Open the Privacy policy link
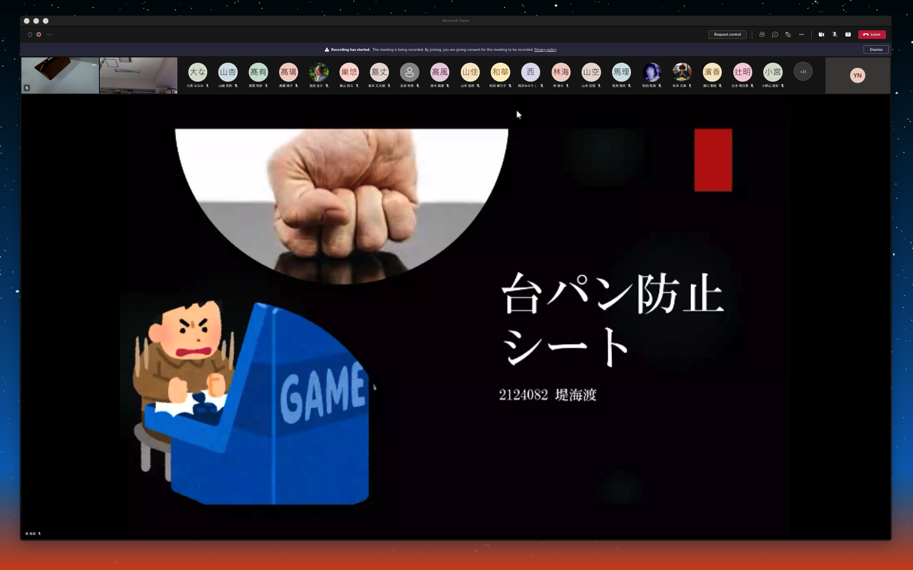 (545, 50)
